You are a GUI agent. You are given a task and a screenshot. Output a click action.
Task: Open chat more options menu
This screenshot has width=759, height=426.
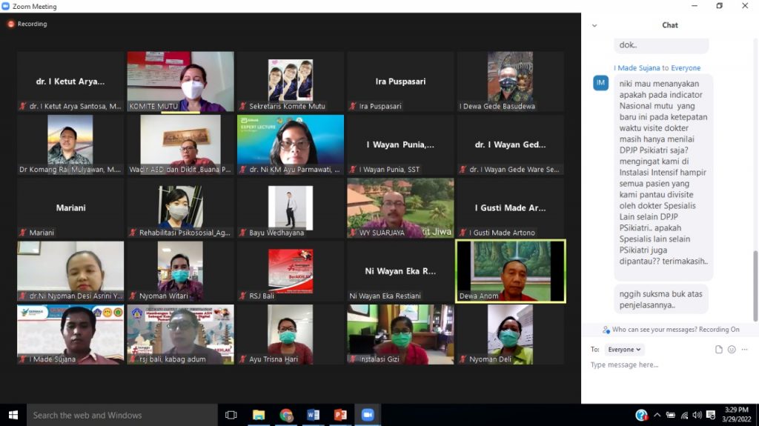pos(745,350)
